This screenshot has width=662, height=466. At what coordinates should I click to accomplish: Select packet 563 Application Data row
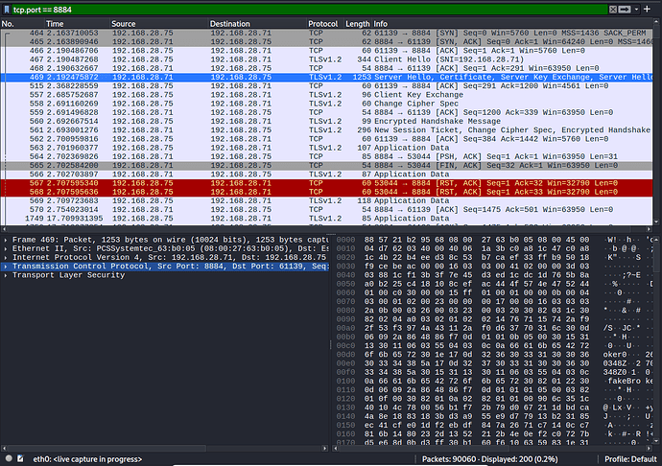point(326,149)
